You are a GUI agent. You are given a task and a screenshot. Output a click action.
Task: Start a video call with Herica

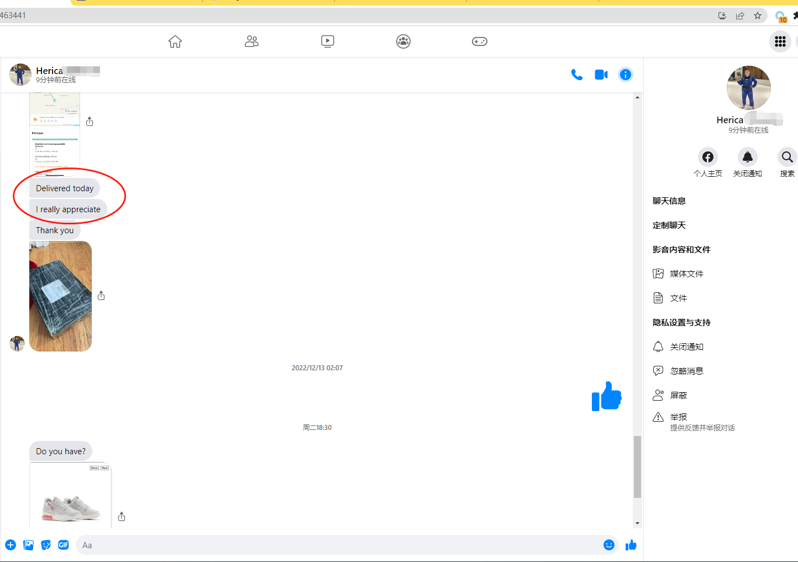click(601, 75)
